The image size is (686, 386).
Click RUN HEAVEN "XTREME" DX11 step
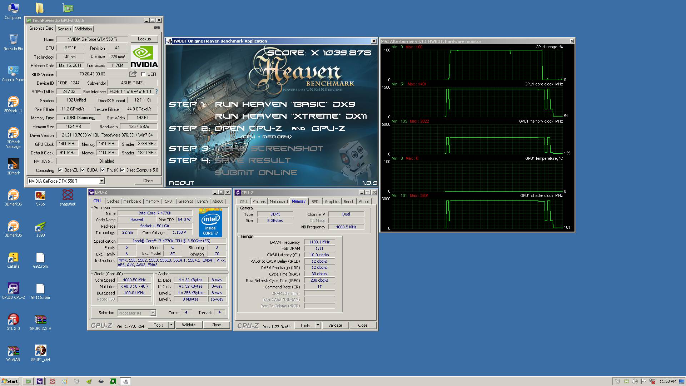290,116
